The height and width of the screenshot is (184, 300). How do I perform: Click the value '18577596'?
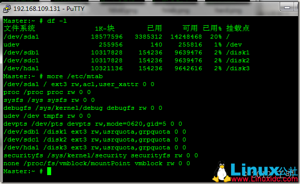point(107,37)
